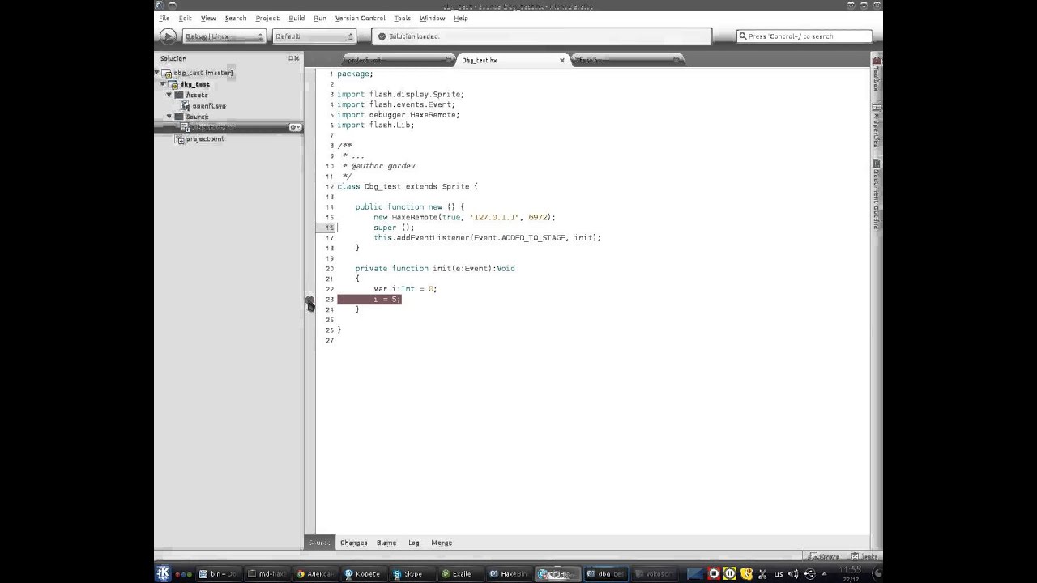Screen dimensions: 1037x583
Task: Click the 'public function new ()' code line
Action: pos(409,207)
